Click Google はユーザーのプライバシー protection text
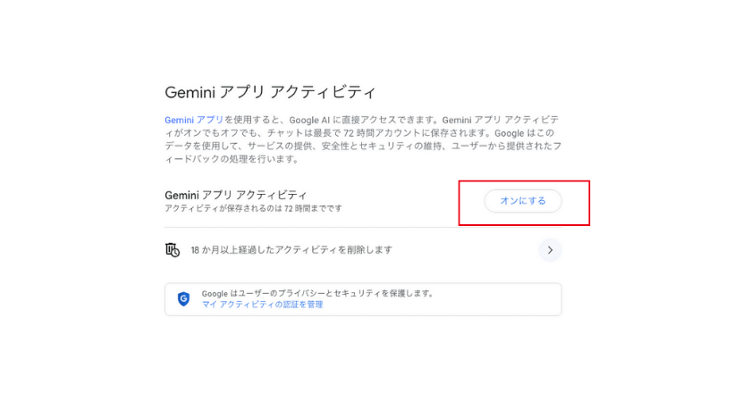 318,293
